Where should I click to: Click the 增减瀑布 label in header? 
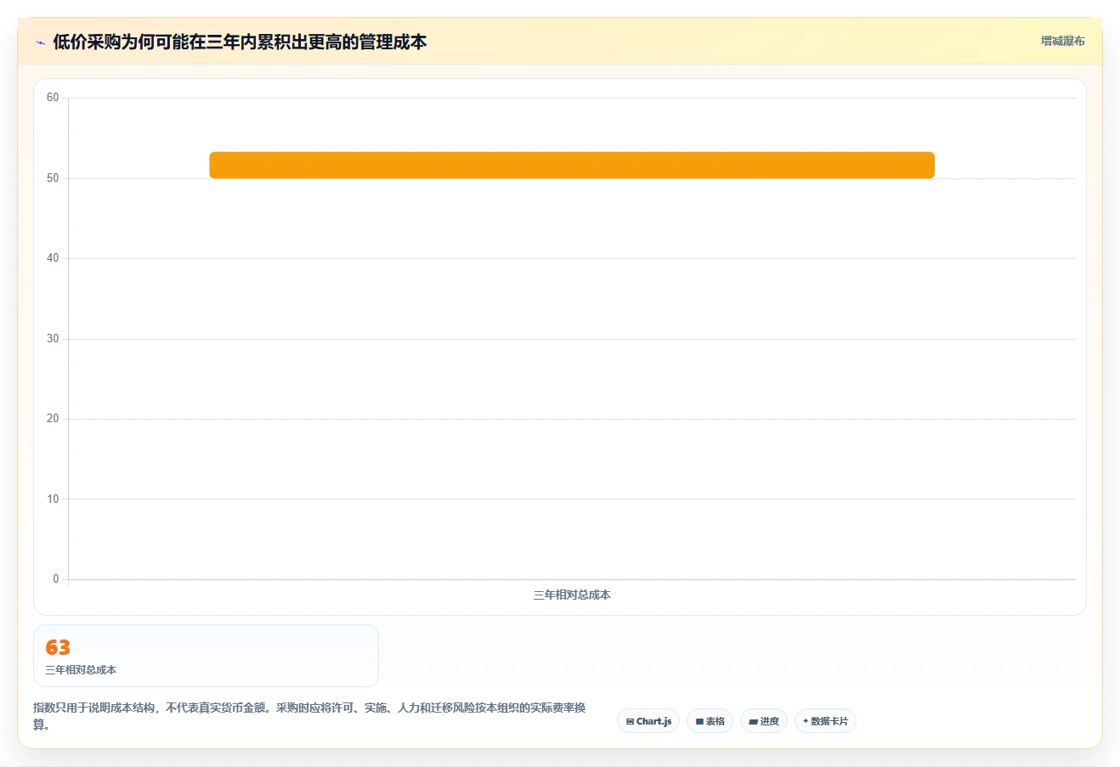(1063, 41)
